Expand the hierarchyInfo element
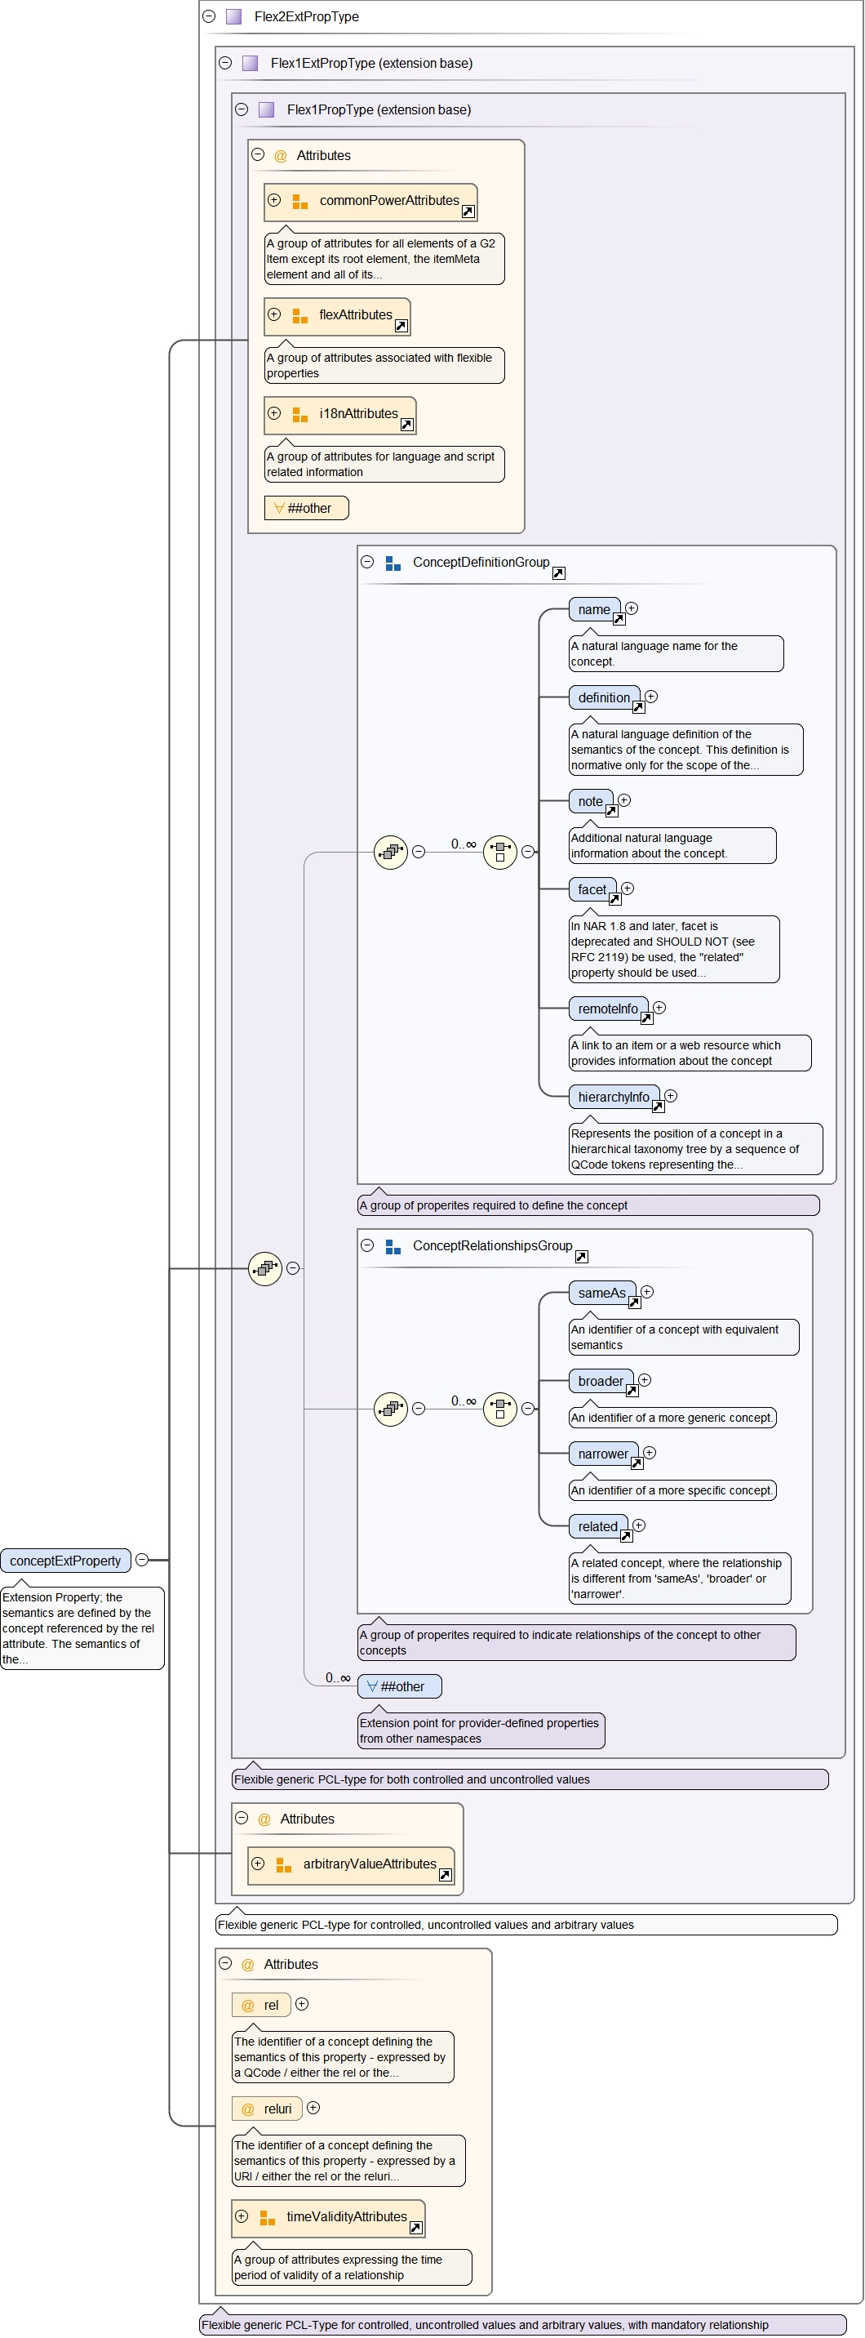 coord(671,1097)
